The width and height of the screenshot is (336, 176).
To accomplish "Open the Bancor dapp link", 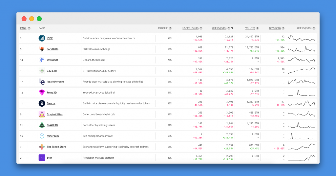I will [51, 103].
